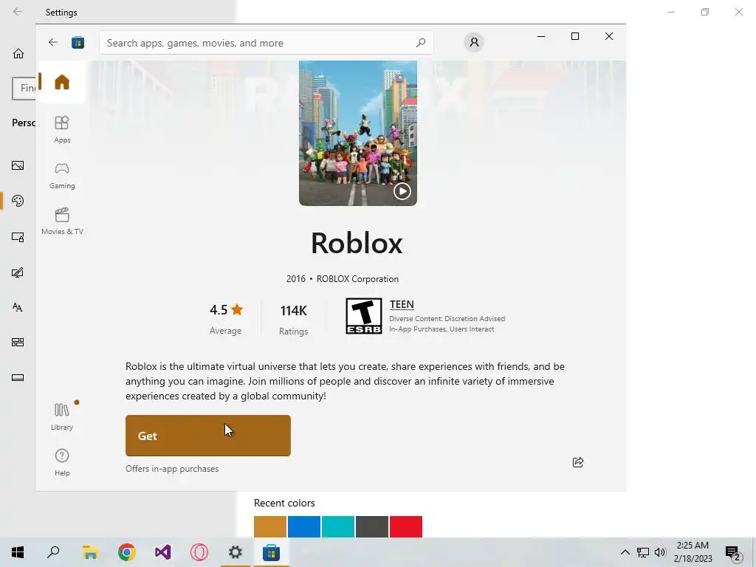This screenshot has width=756, height=567.
Task: Pick the blue recent color swatch
Action: coord(303,526)
